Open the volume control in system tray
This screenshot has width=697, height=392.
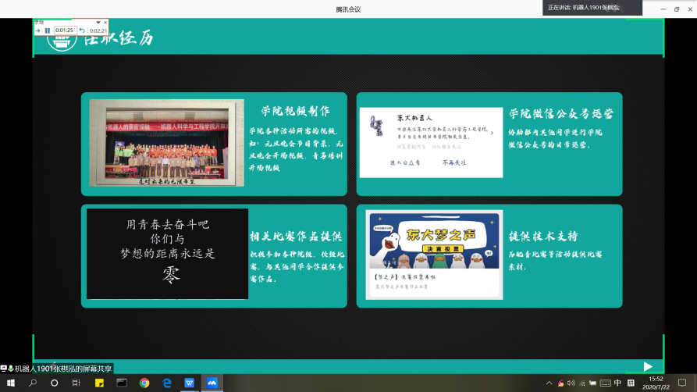click(571, 383)
